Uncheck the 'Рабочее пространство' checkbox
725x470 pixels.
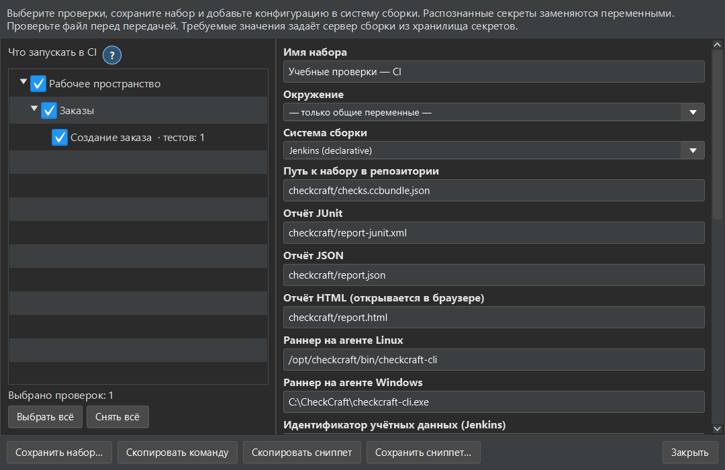(38, 84)
